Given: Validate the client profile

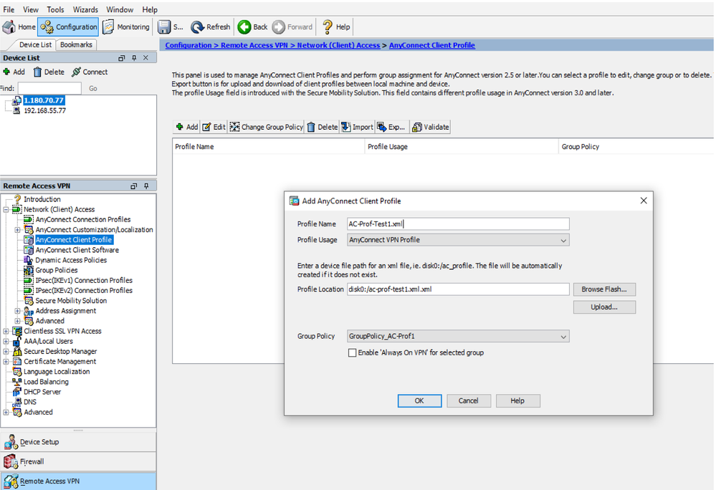Looking at the screenshot, I should pyautogui.click(x=430, y=127).
